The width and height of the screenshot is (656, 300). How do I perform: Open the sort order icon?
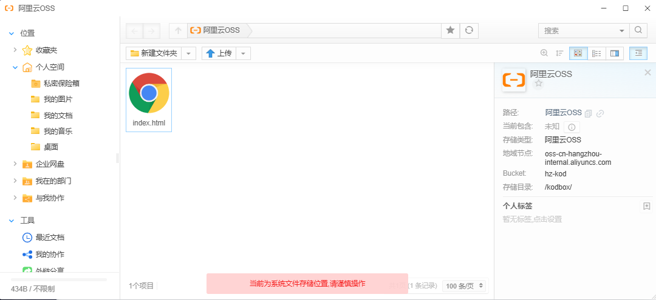pyautogui.click(x=559, y=53)
